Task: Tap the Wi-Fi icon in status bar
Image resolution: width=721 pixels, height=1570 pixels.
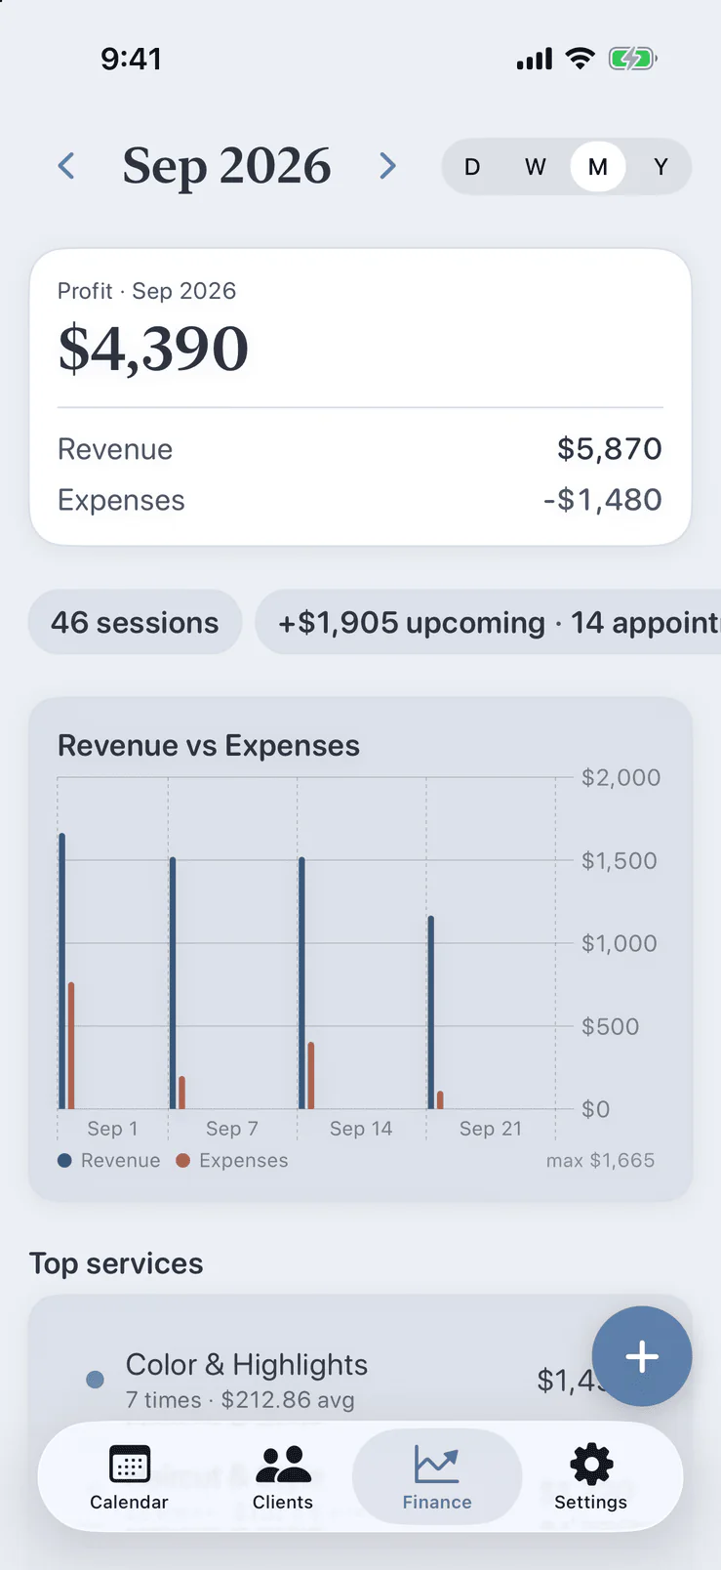Action: (581, 59)
